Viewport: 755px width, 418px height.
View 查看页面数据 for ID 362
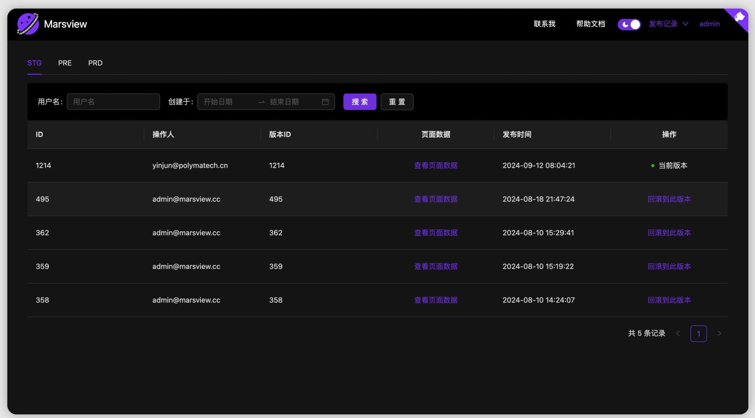[x=436, y=233]
